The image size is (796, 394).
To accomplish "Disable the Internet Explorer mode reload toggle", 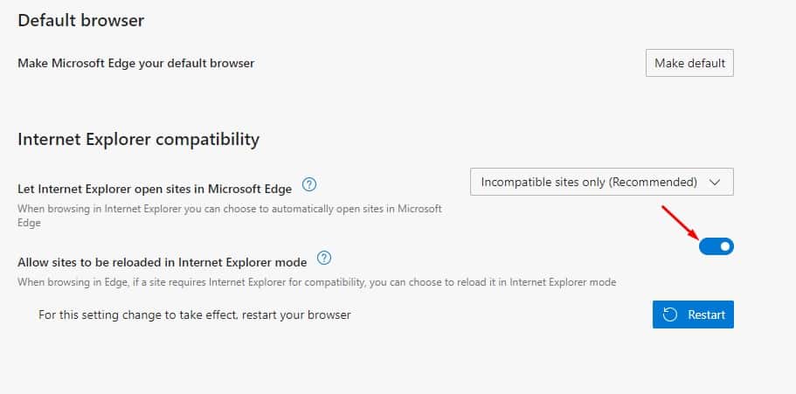I will click(716, 246).
